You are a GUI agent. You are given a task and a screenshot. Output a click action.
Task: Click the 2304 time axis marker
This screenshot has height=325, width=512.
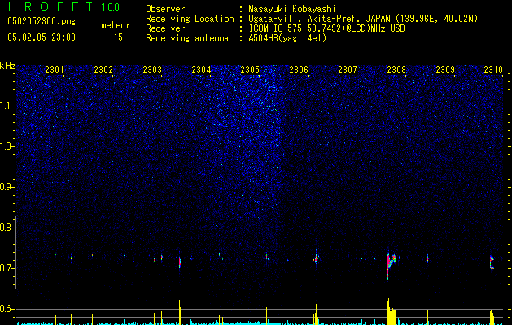(201, 70)
